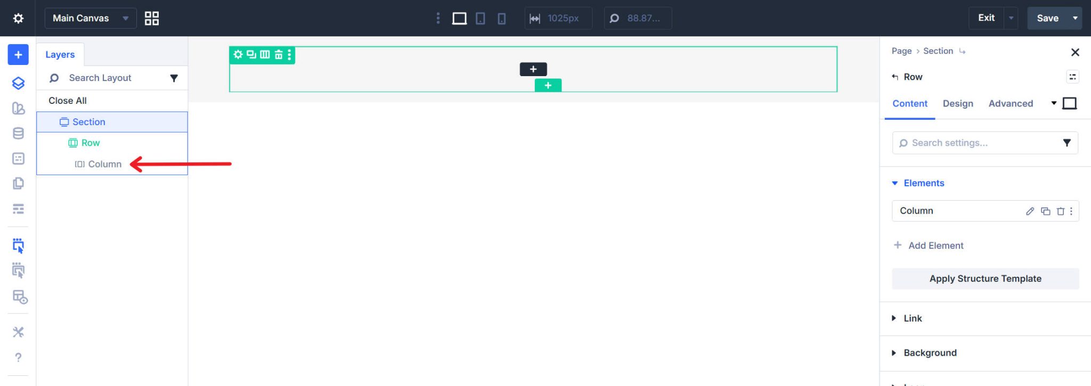
Task: Click Close All in layers
Action: point(68,101)
